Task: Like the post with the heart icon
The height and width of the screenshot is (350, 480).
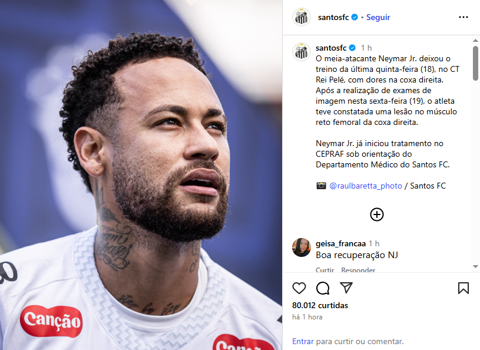Action: click(299, 288)
